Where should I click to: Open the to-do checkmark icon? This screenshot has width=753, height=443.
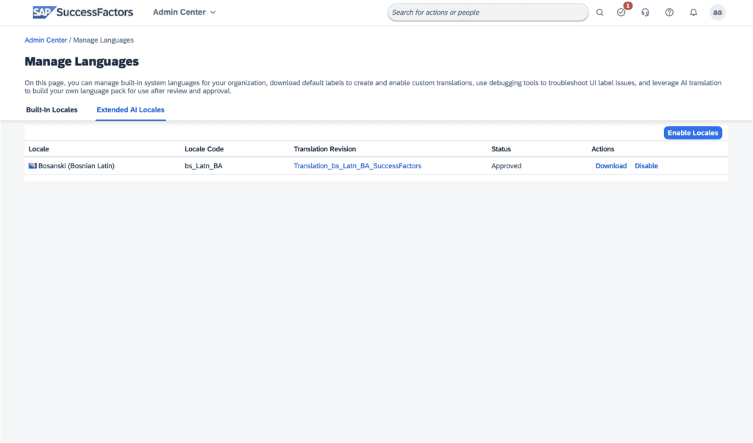click(x=621, y=12)
